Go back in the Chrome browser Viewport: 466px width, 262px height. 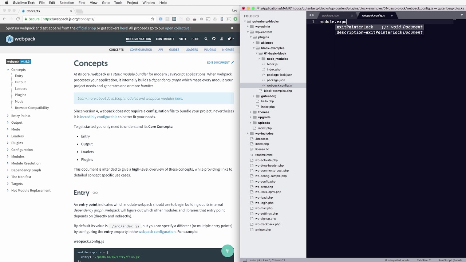tap(4, 19)
